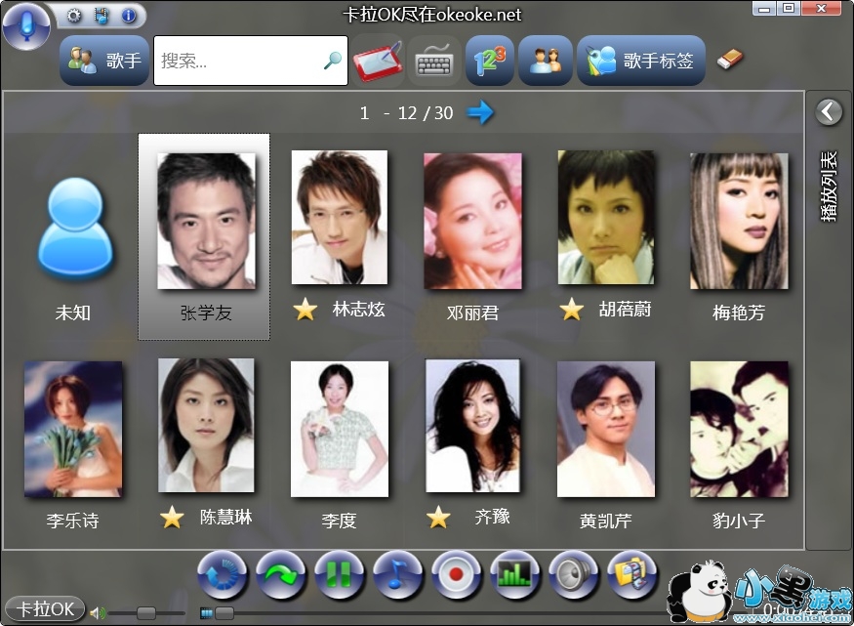
Task: Select singer 李度 photo
Action: click(340, 429)
